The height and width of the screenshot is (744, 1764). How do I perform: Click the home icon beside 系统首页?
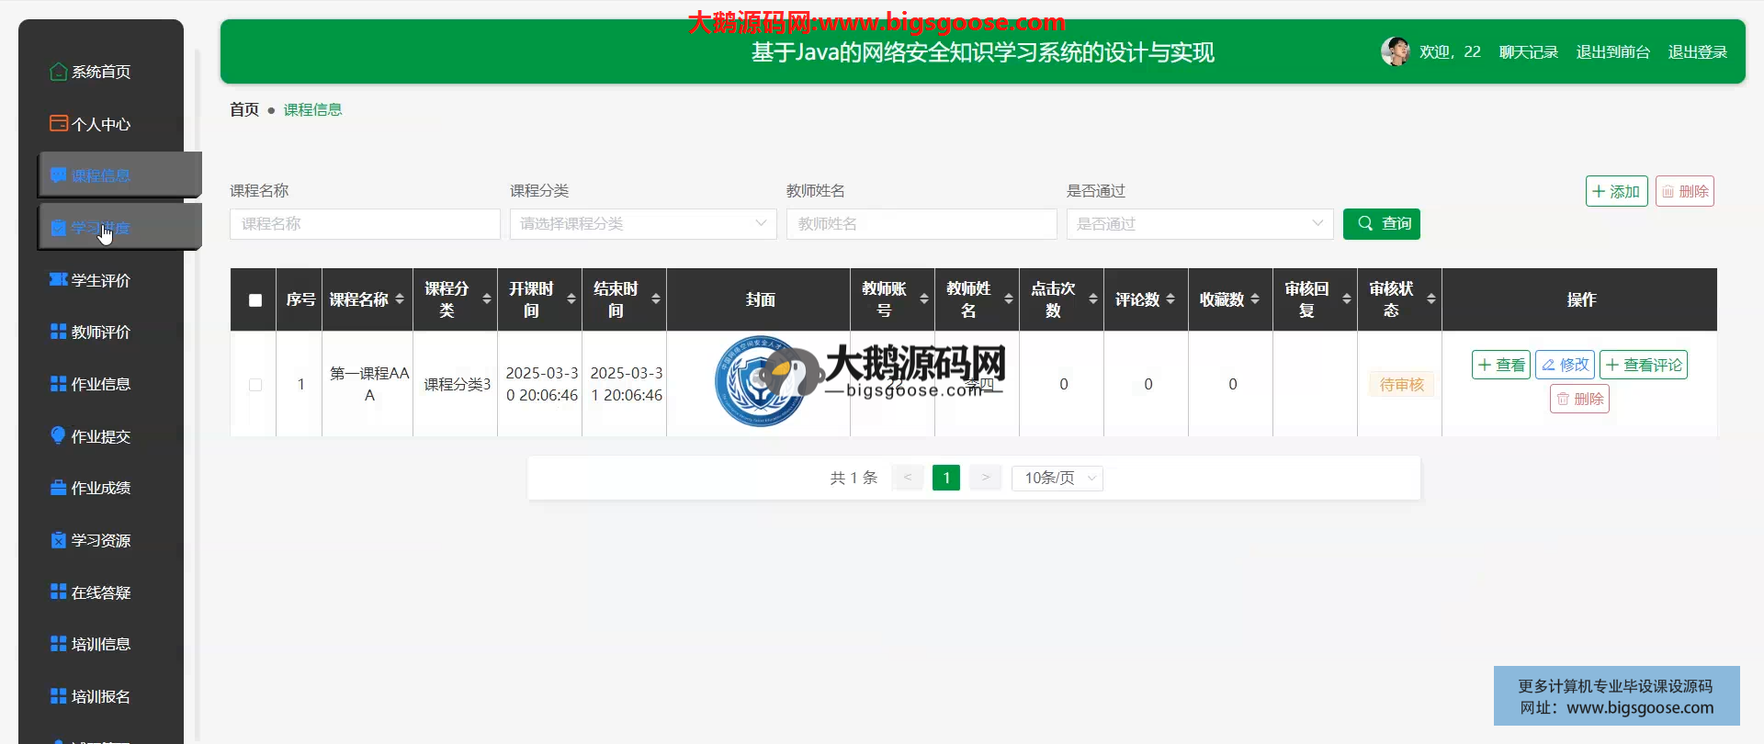(58, 72)
